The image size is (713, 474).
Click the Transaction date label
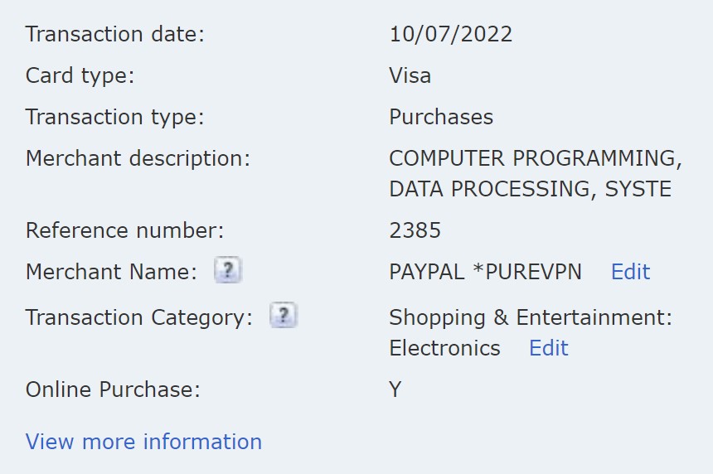coord(114,34)
